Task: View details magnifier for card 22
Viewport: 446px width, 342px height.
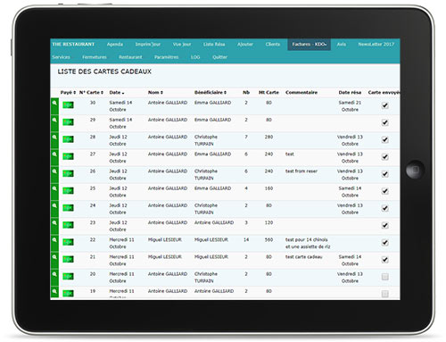Action: click(x=54, y=240)
